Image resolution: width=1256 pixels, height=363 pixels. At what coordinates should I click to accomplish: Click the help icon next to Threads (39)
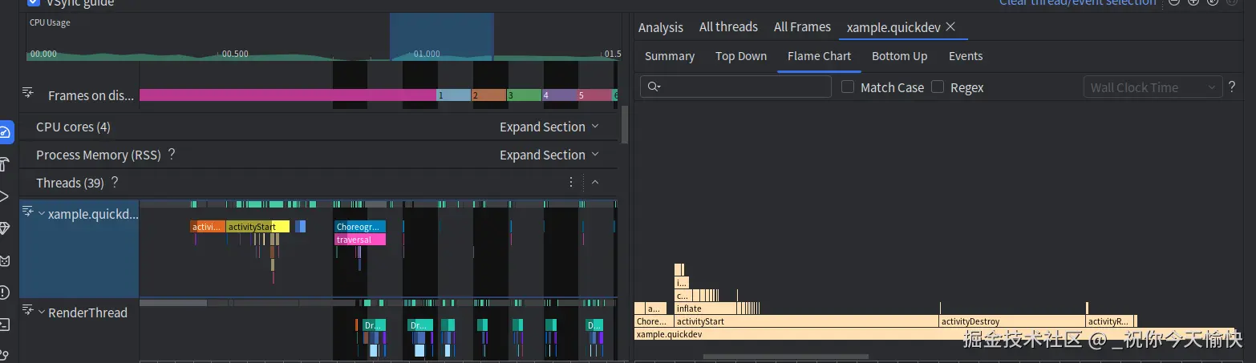[x=115, y=183]
